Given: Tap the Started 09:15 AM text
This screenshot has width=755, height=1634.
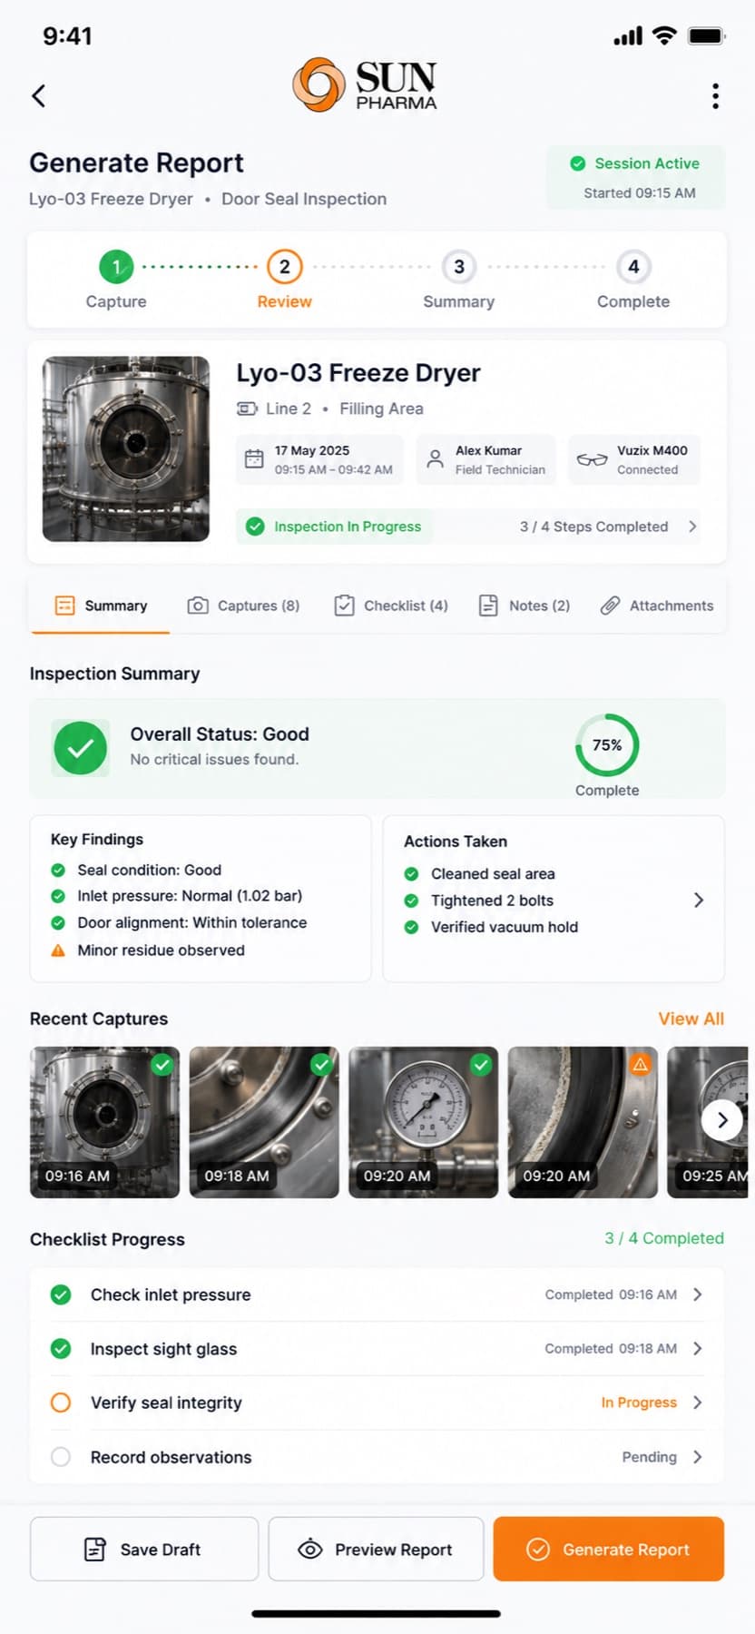Looking at the screenshot, I should [x=640, y=192].
